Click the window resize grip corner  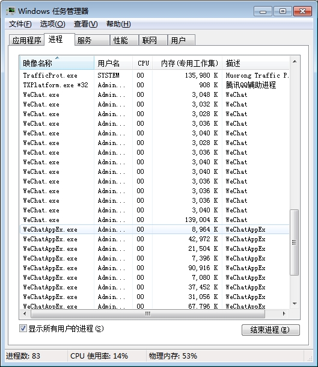(x=310, y=359)
